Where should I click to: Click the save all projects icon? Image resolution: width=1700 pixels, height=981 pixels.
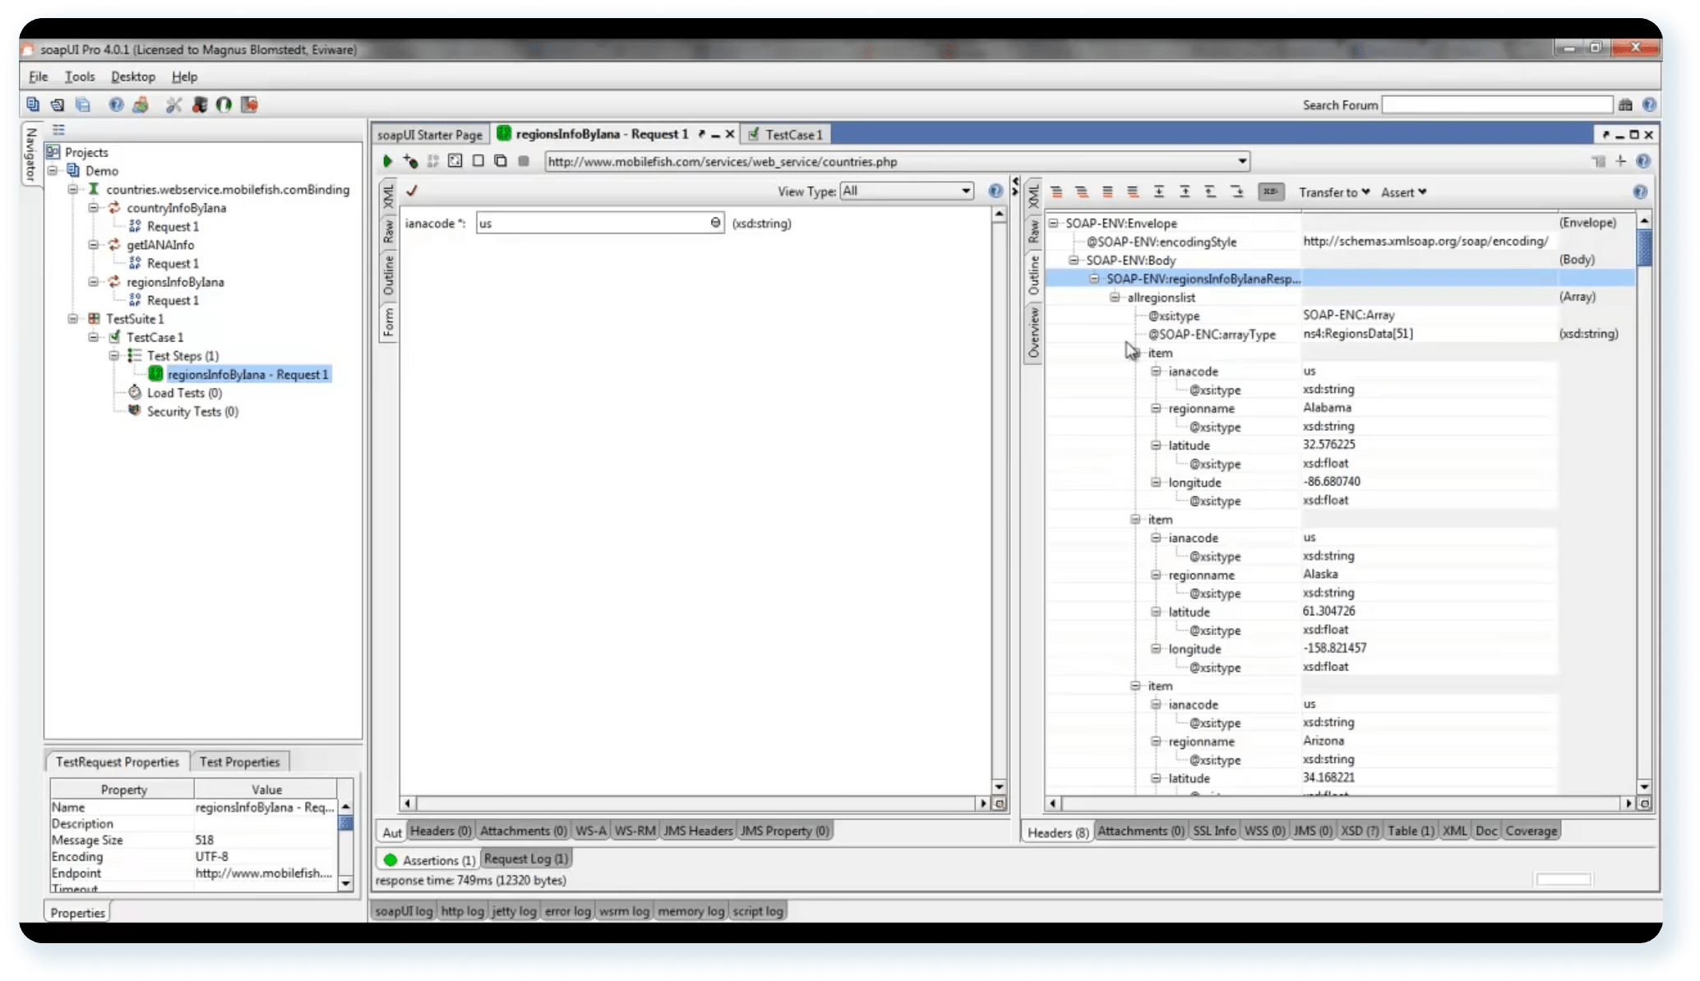pos(83,104)
